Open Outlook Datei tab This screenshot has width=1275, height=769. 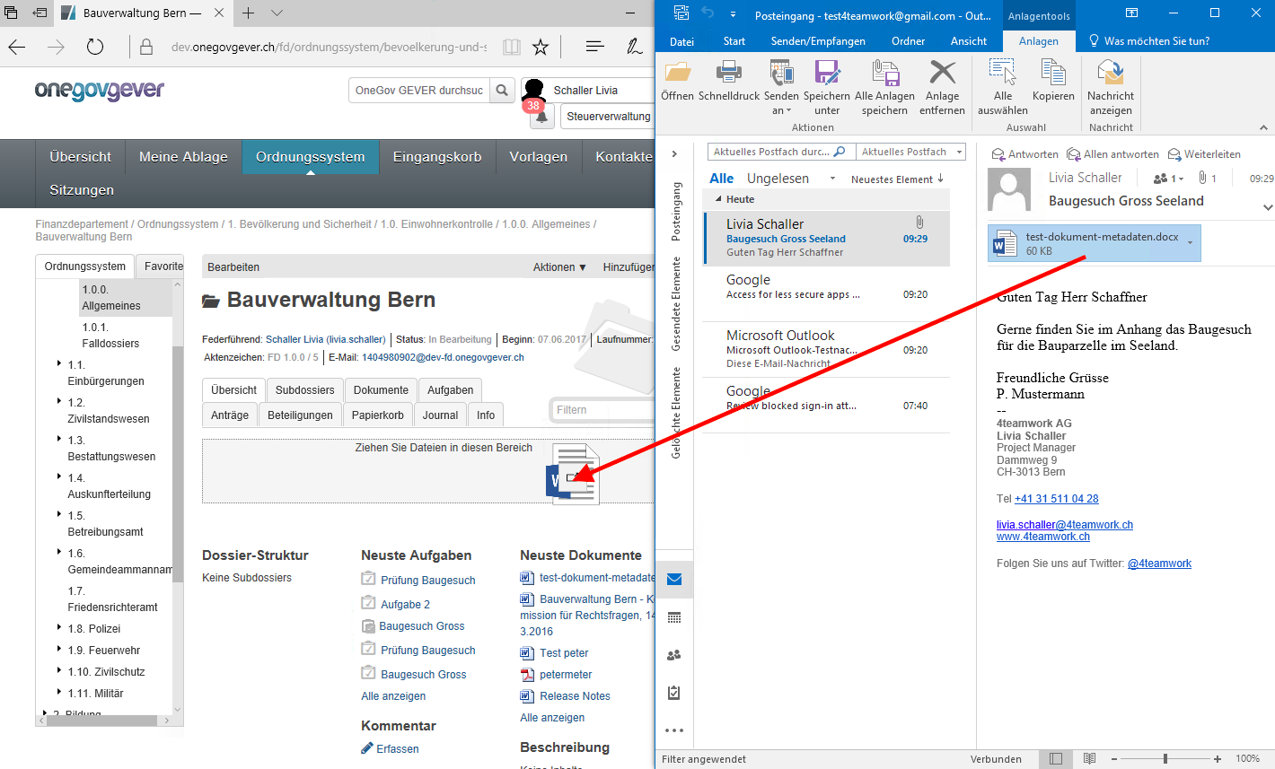coord(681,41)
